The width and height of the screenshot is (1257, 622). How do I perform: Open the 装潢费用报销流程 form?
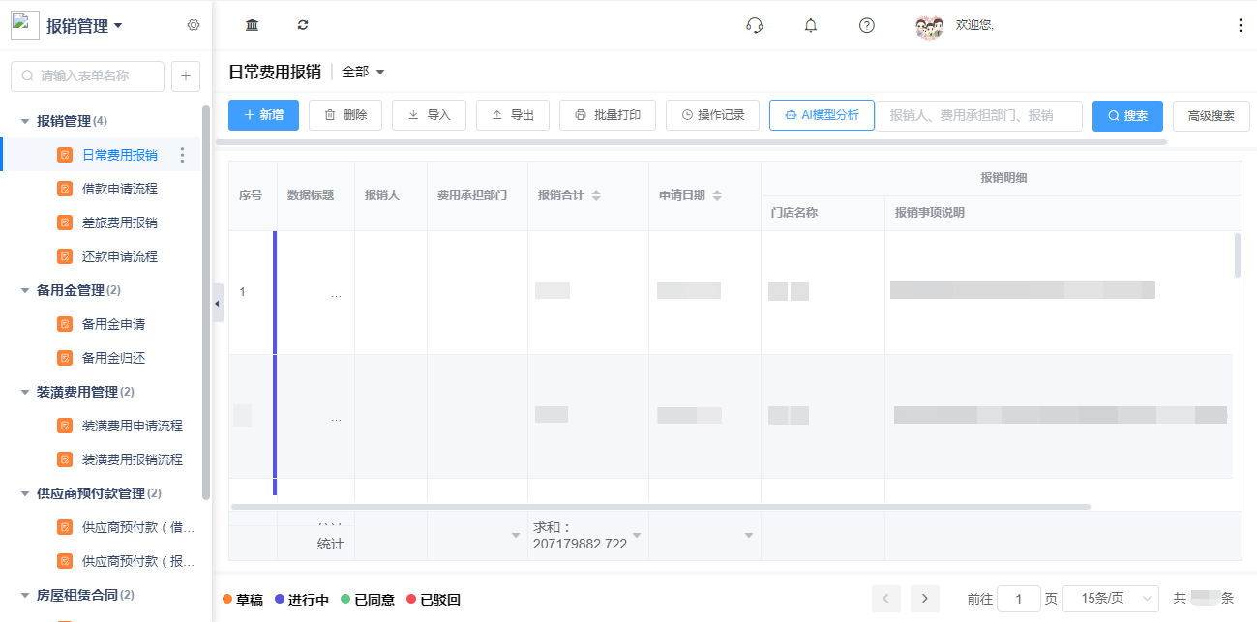(x=133, y=459)
